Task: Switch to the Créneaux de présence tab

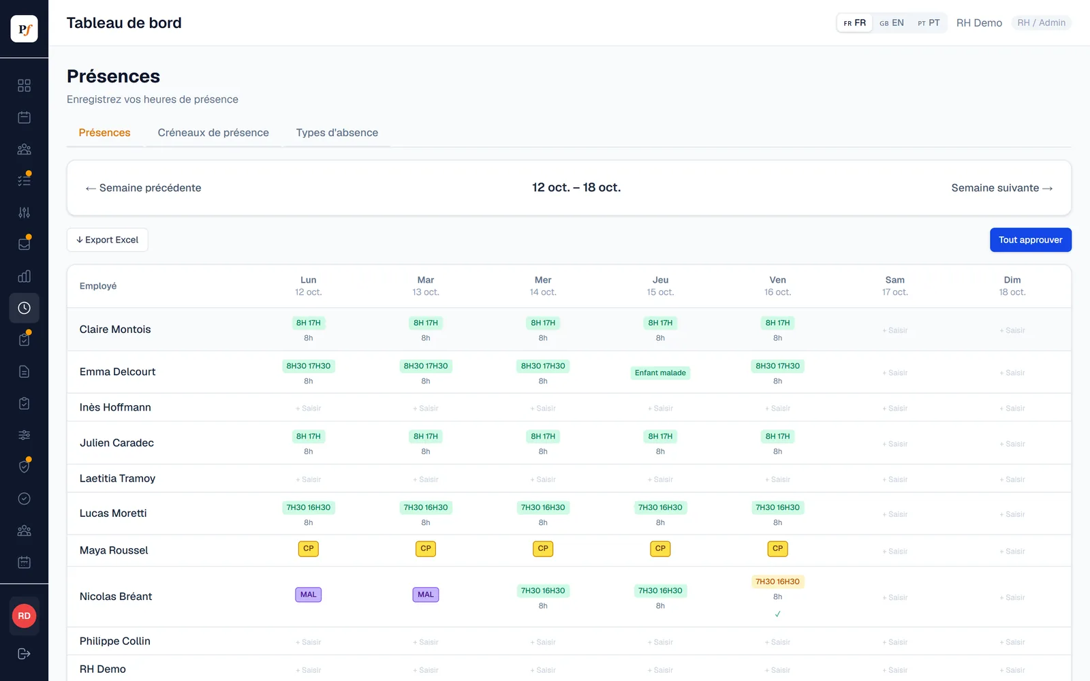Action: (x=213, y=133)
